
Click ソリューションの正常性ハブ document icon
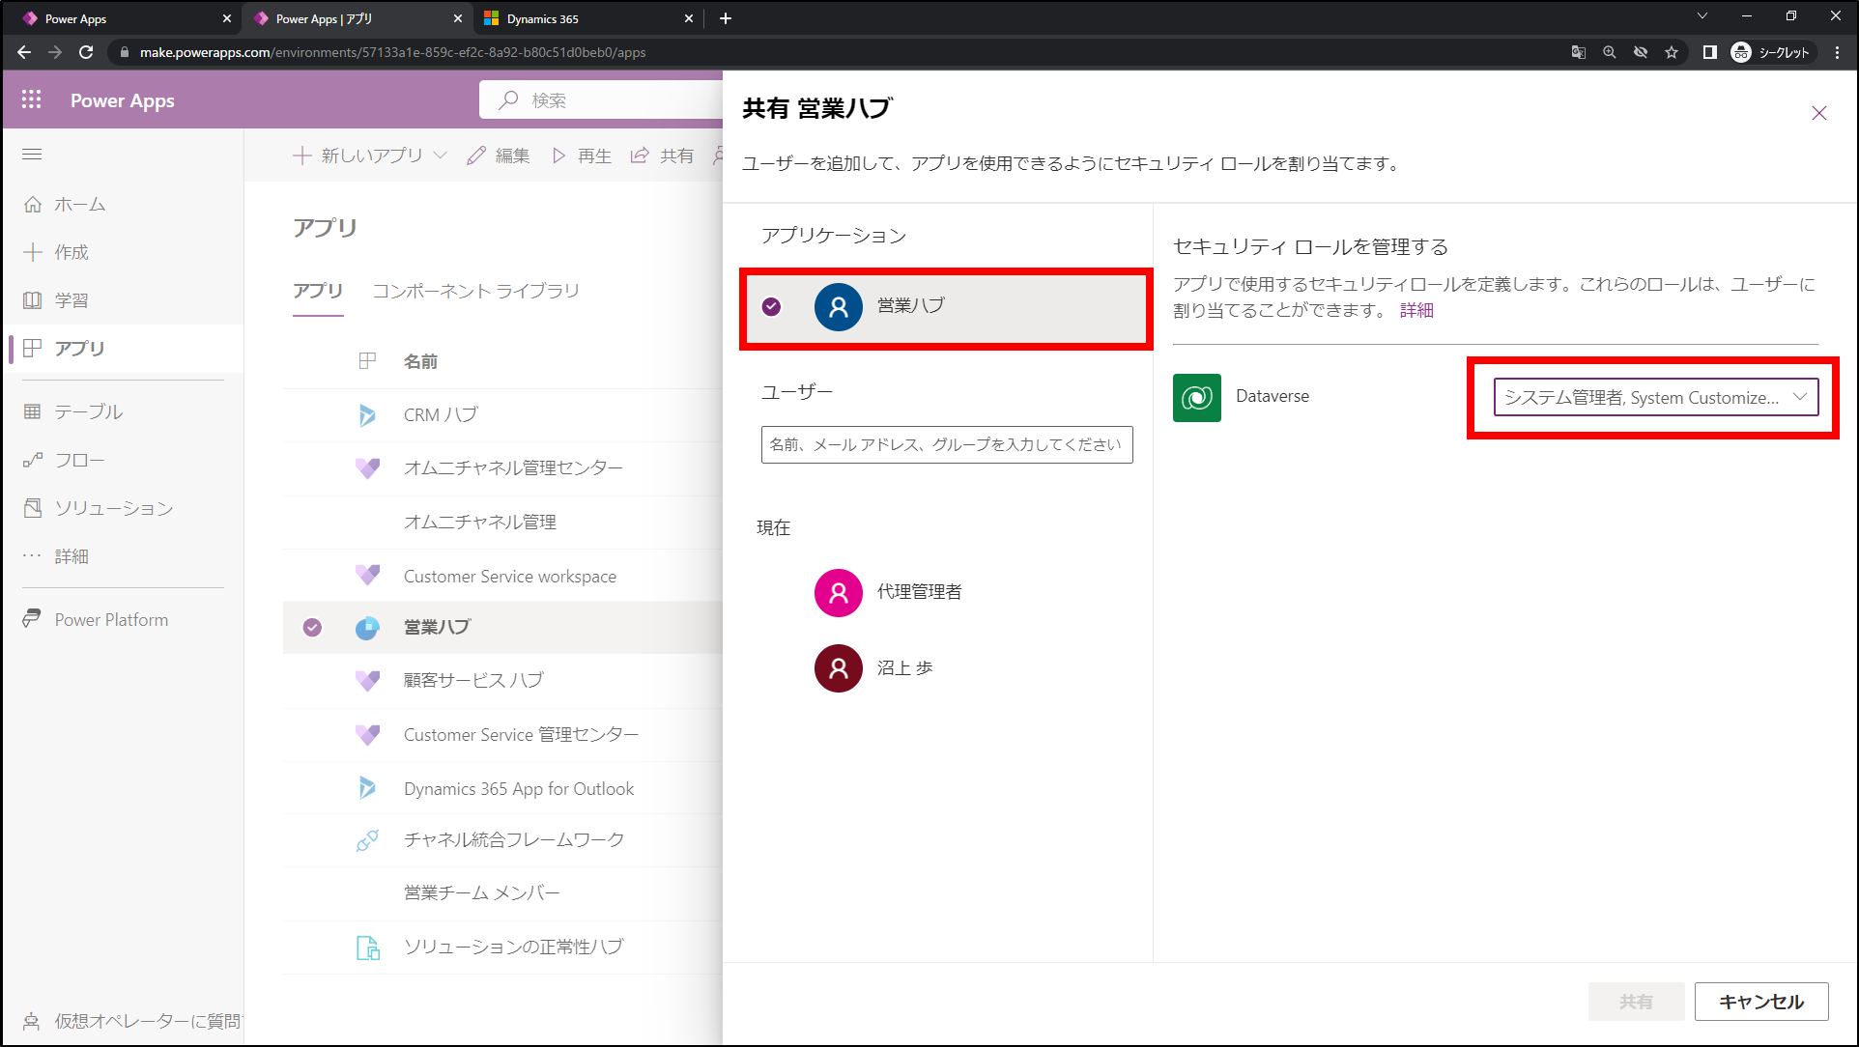(x=368, y=948)
